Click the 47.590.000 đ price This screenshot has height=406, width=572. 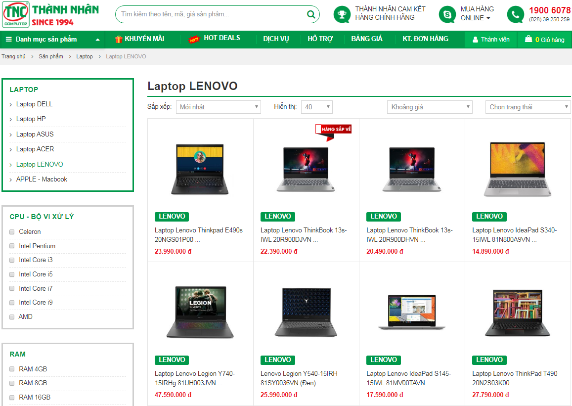pyautogui.click(x=173, y=395)
